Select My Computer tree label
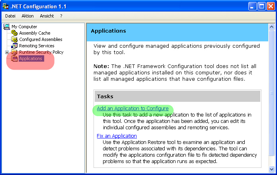277x175 pixels. tap(24, 27)
